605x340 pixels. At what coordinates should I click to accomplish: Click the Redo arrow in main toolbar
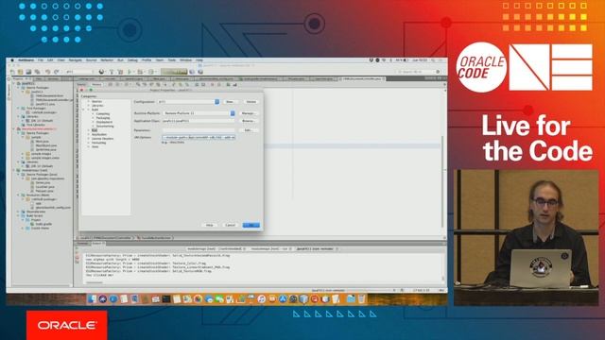[57, 72]
